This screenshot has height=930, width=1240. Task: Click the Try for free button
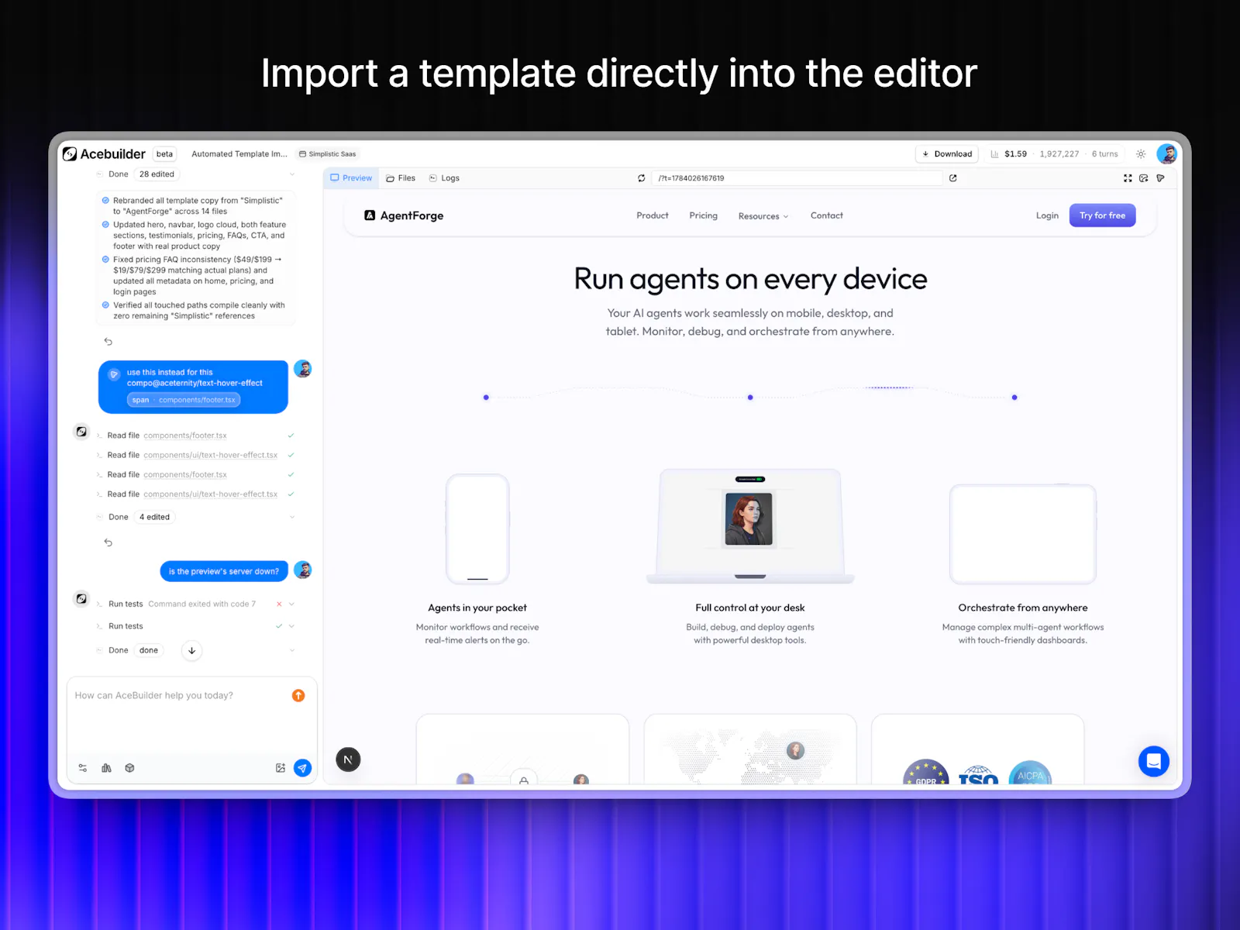point(1102,215)
